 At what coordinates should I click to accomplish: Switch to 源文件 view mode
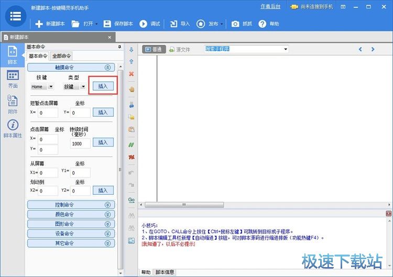[180, 50]
